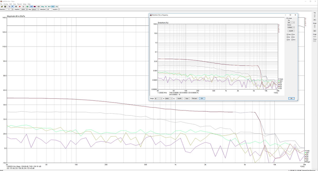Click the Start(Hz) input field
The image size is (318, 171).
pos(9,10)
